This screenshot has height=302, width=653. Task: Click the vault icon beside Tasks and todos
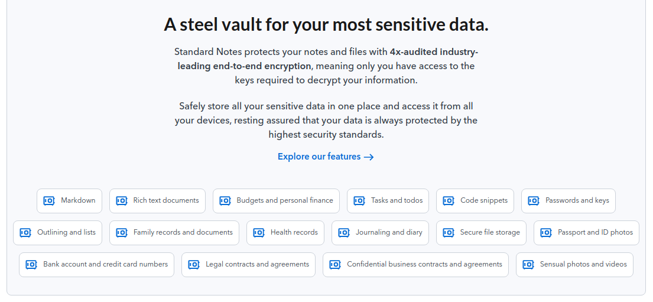359,201
